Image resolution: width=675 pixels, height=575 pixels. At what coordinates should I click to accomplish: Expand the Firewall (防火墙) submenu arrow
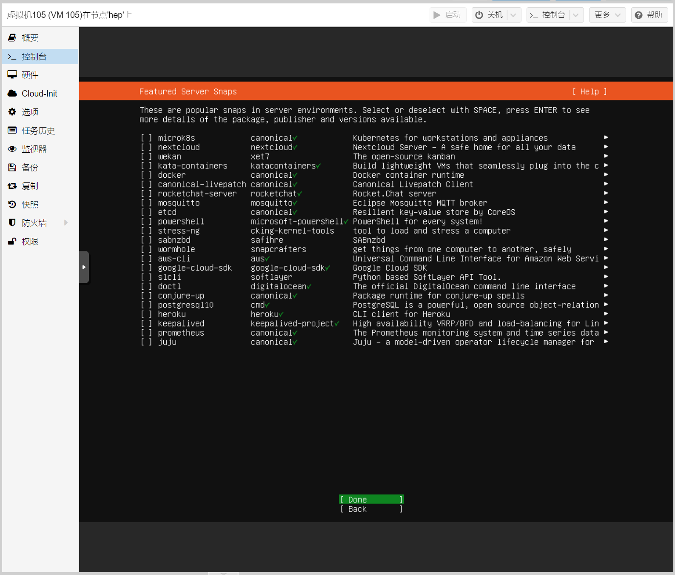tap(66, 223)
